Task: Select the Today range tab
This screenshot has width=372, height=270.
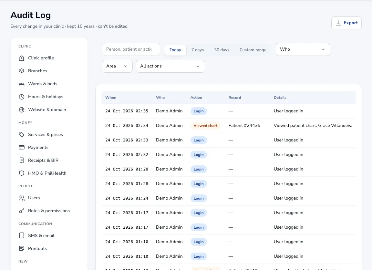Action: pyautogui.click(x=175, y=50)
